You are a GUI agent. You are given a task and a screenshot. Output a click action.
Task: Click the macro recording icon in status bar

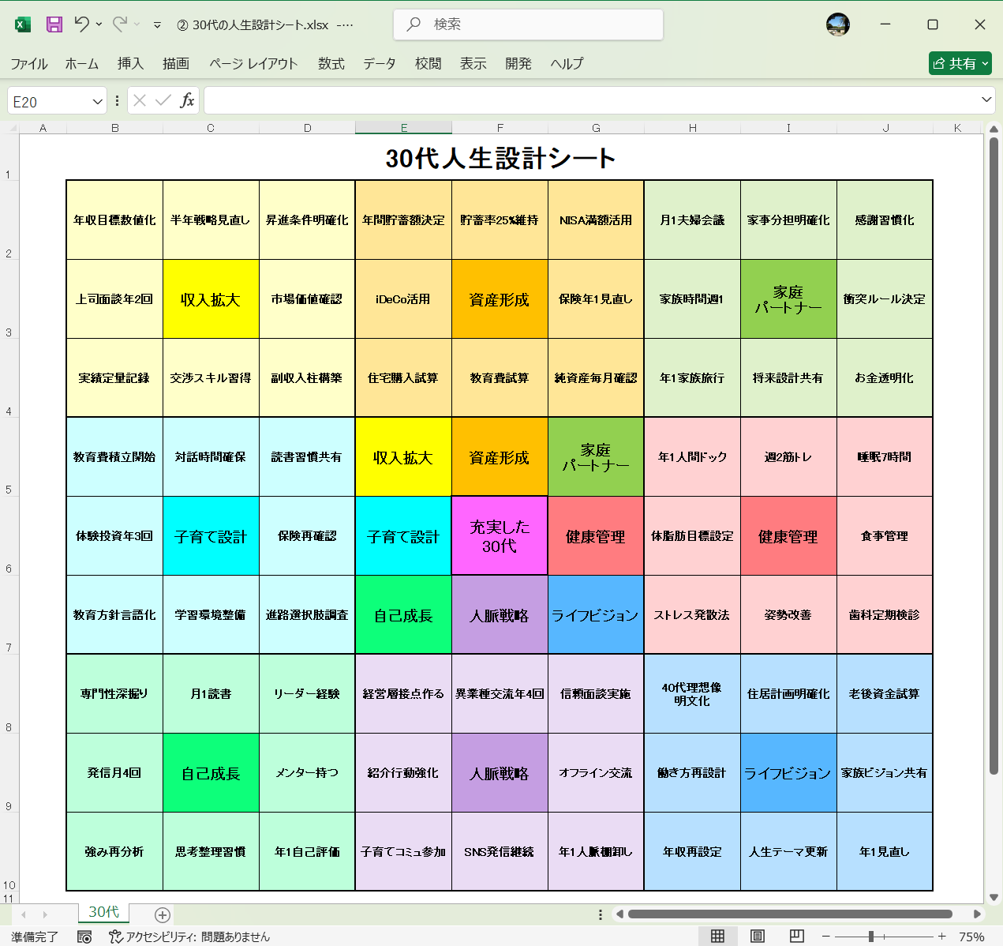tap(84, 937)
